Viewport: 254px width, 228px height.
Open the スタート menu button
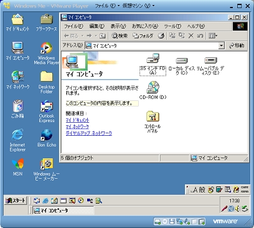pos(16,201)
